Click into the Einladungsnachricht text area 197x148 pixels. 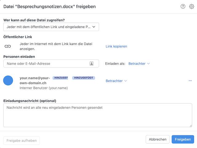click(x=98, y=115)
